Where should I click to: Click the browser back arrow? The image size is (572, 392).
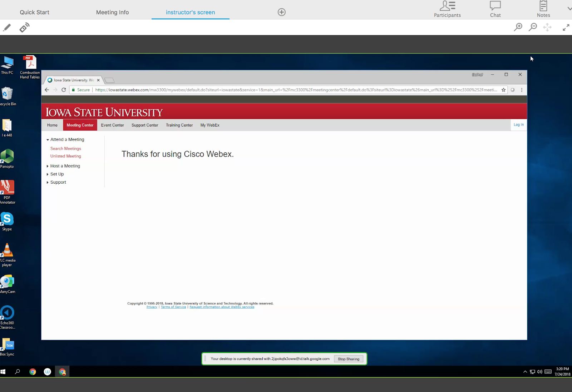tap(47, 90)
